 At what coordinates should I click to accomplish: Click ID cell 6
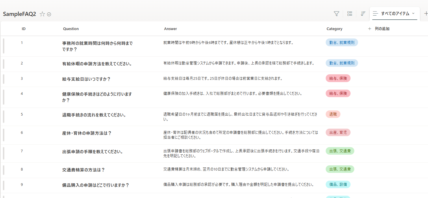coord(22,133)
